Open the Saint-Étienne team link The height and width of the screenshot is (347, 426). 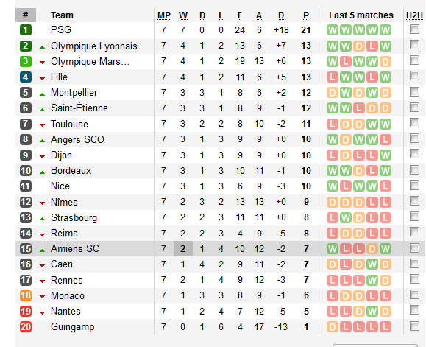coord(79,108)
